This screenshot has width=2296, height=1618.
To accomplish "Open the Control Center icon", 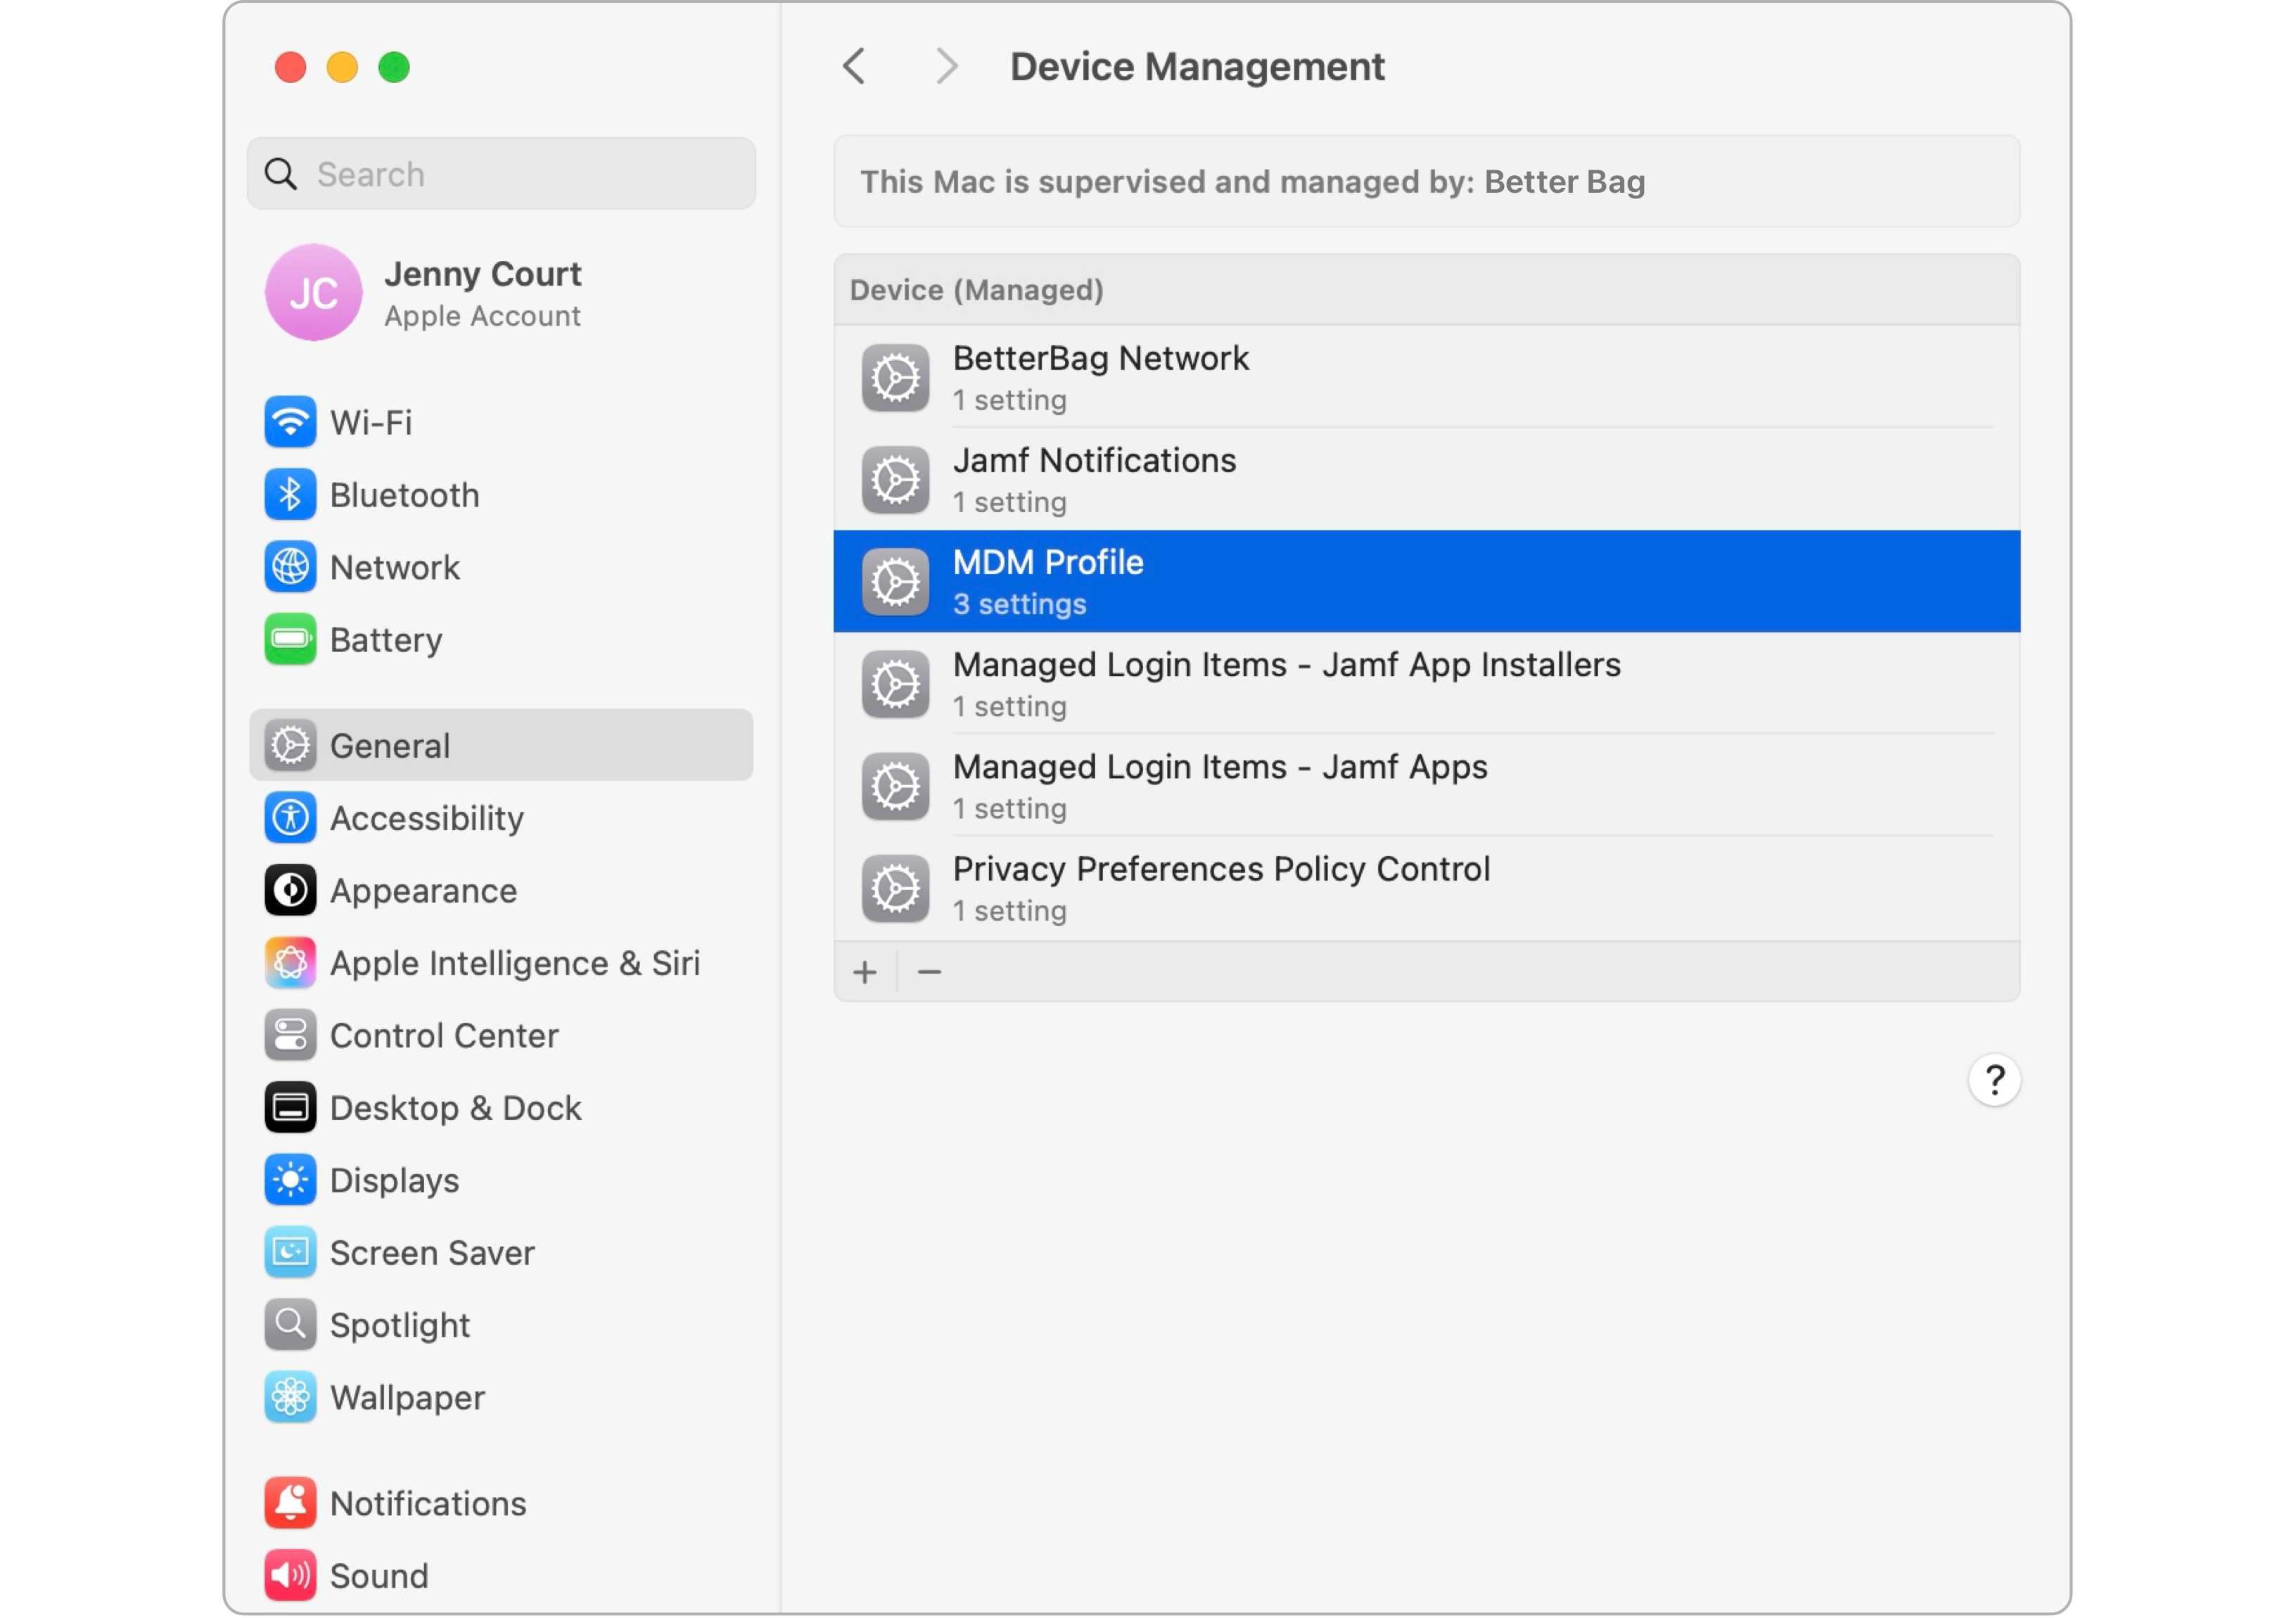I will click(290, 1035).
